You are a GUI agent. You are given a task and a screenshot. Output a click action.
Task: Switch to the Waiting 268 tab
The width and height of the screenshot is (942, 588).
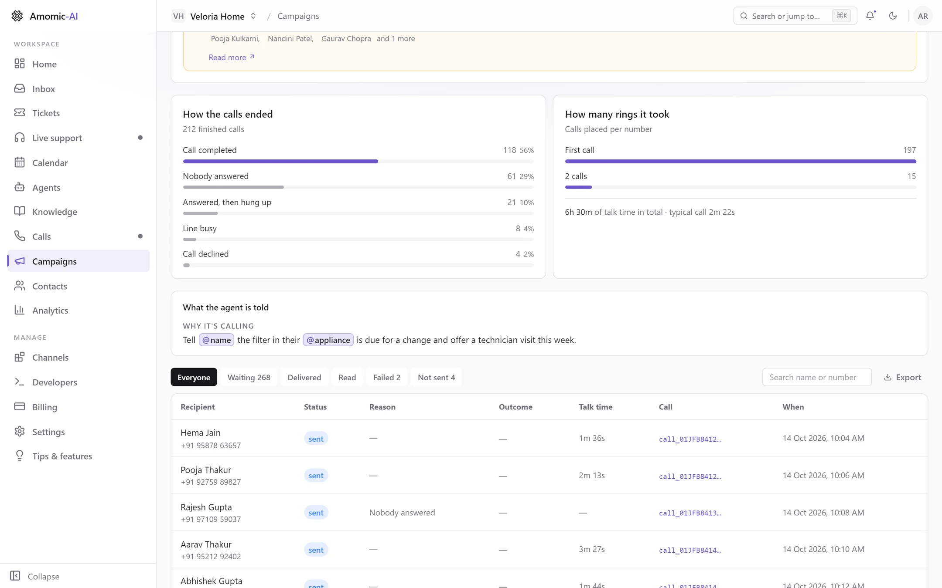coord(249,377)
